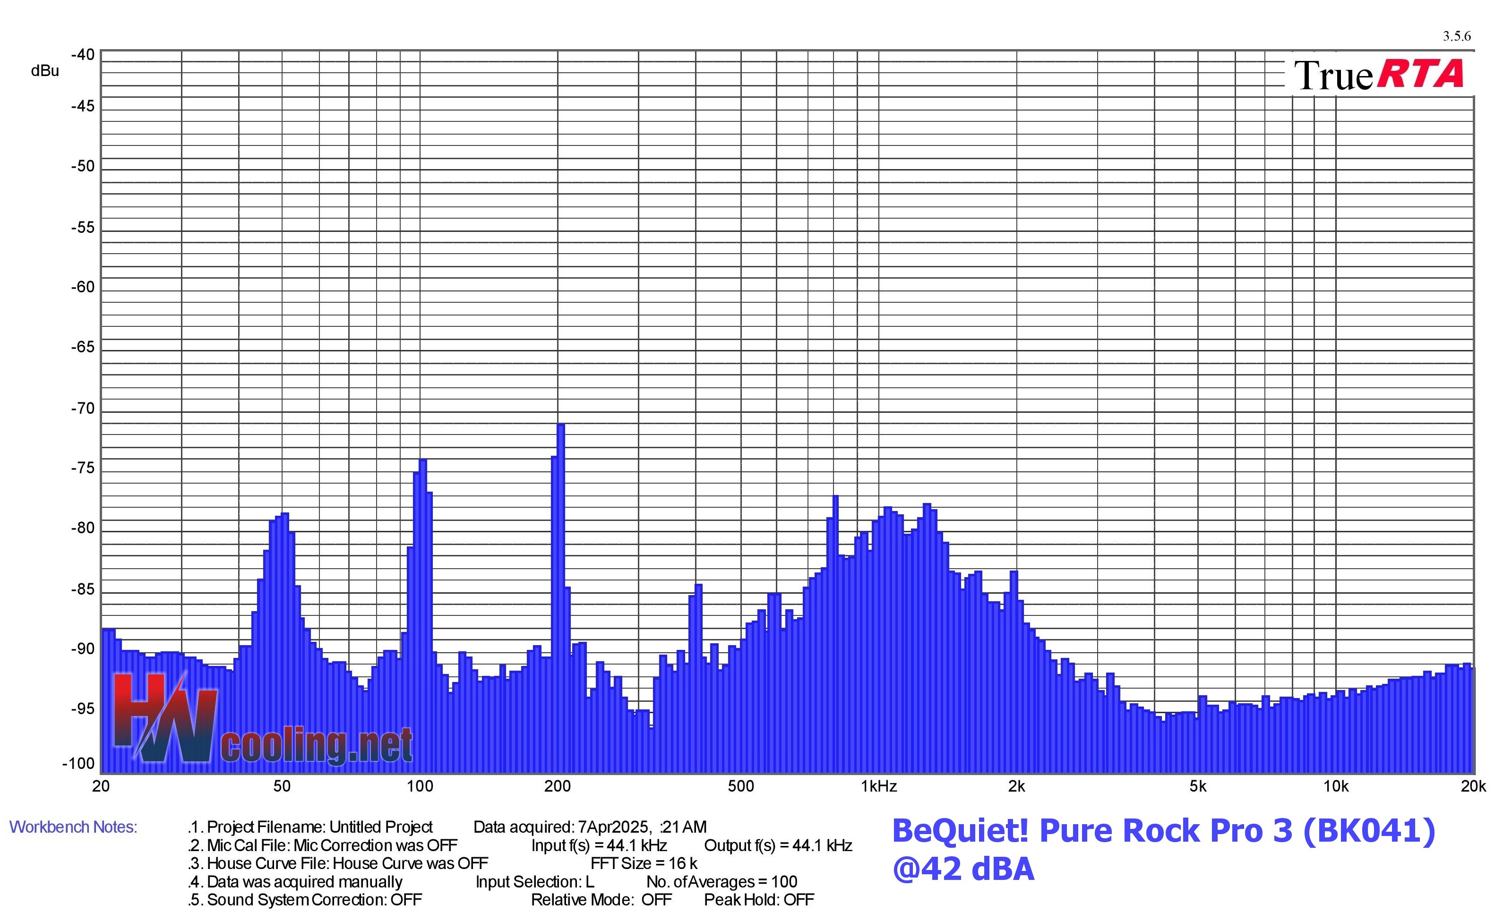Select the "100" Hz frequency axis label

click(420, 786)
